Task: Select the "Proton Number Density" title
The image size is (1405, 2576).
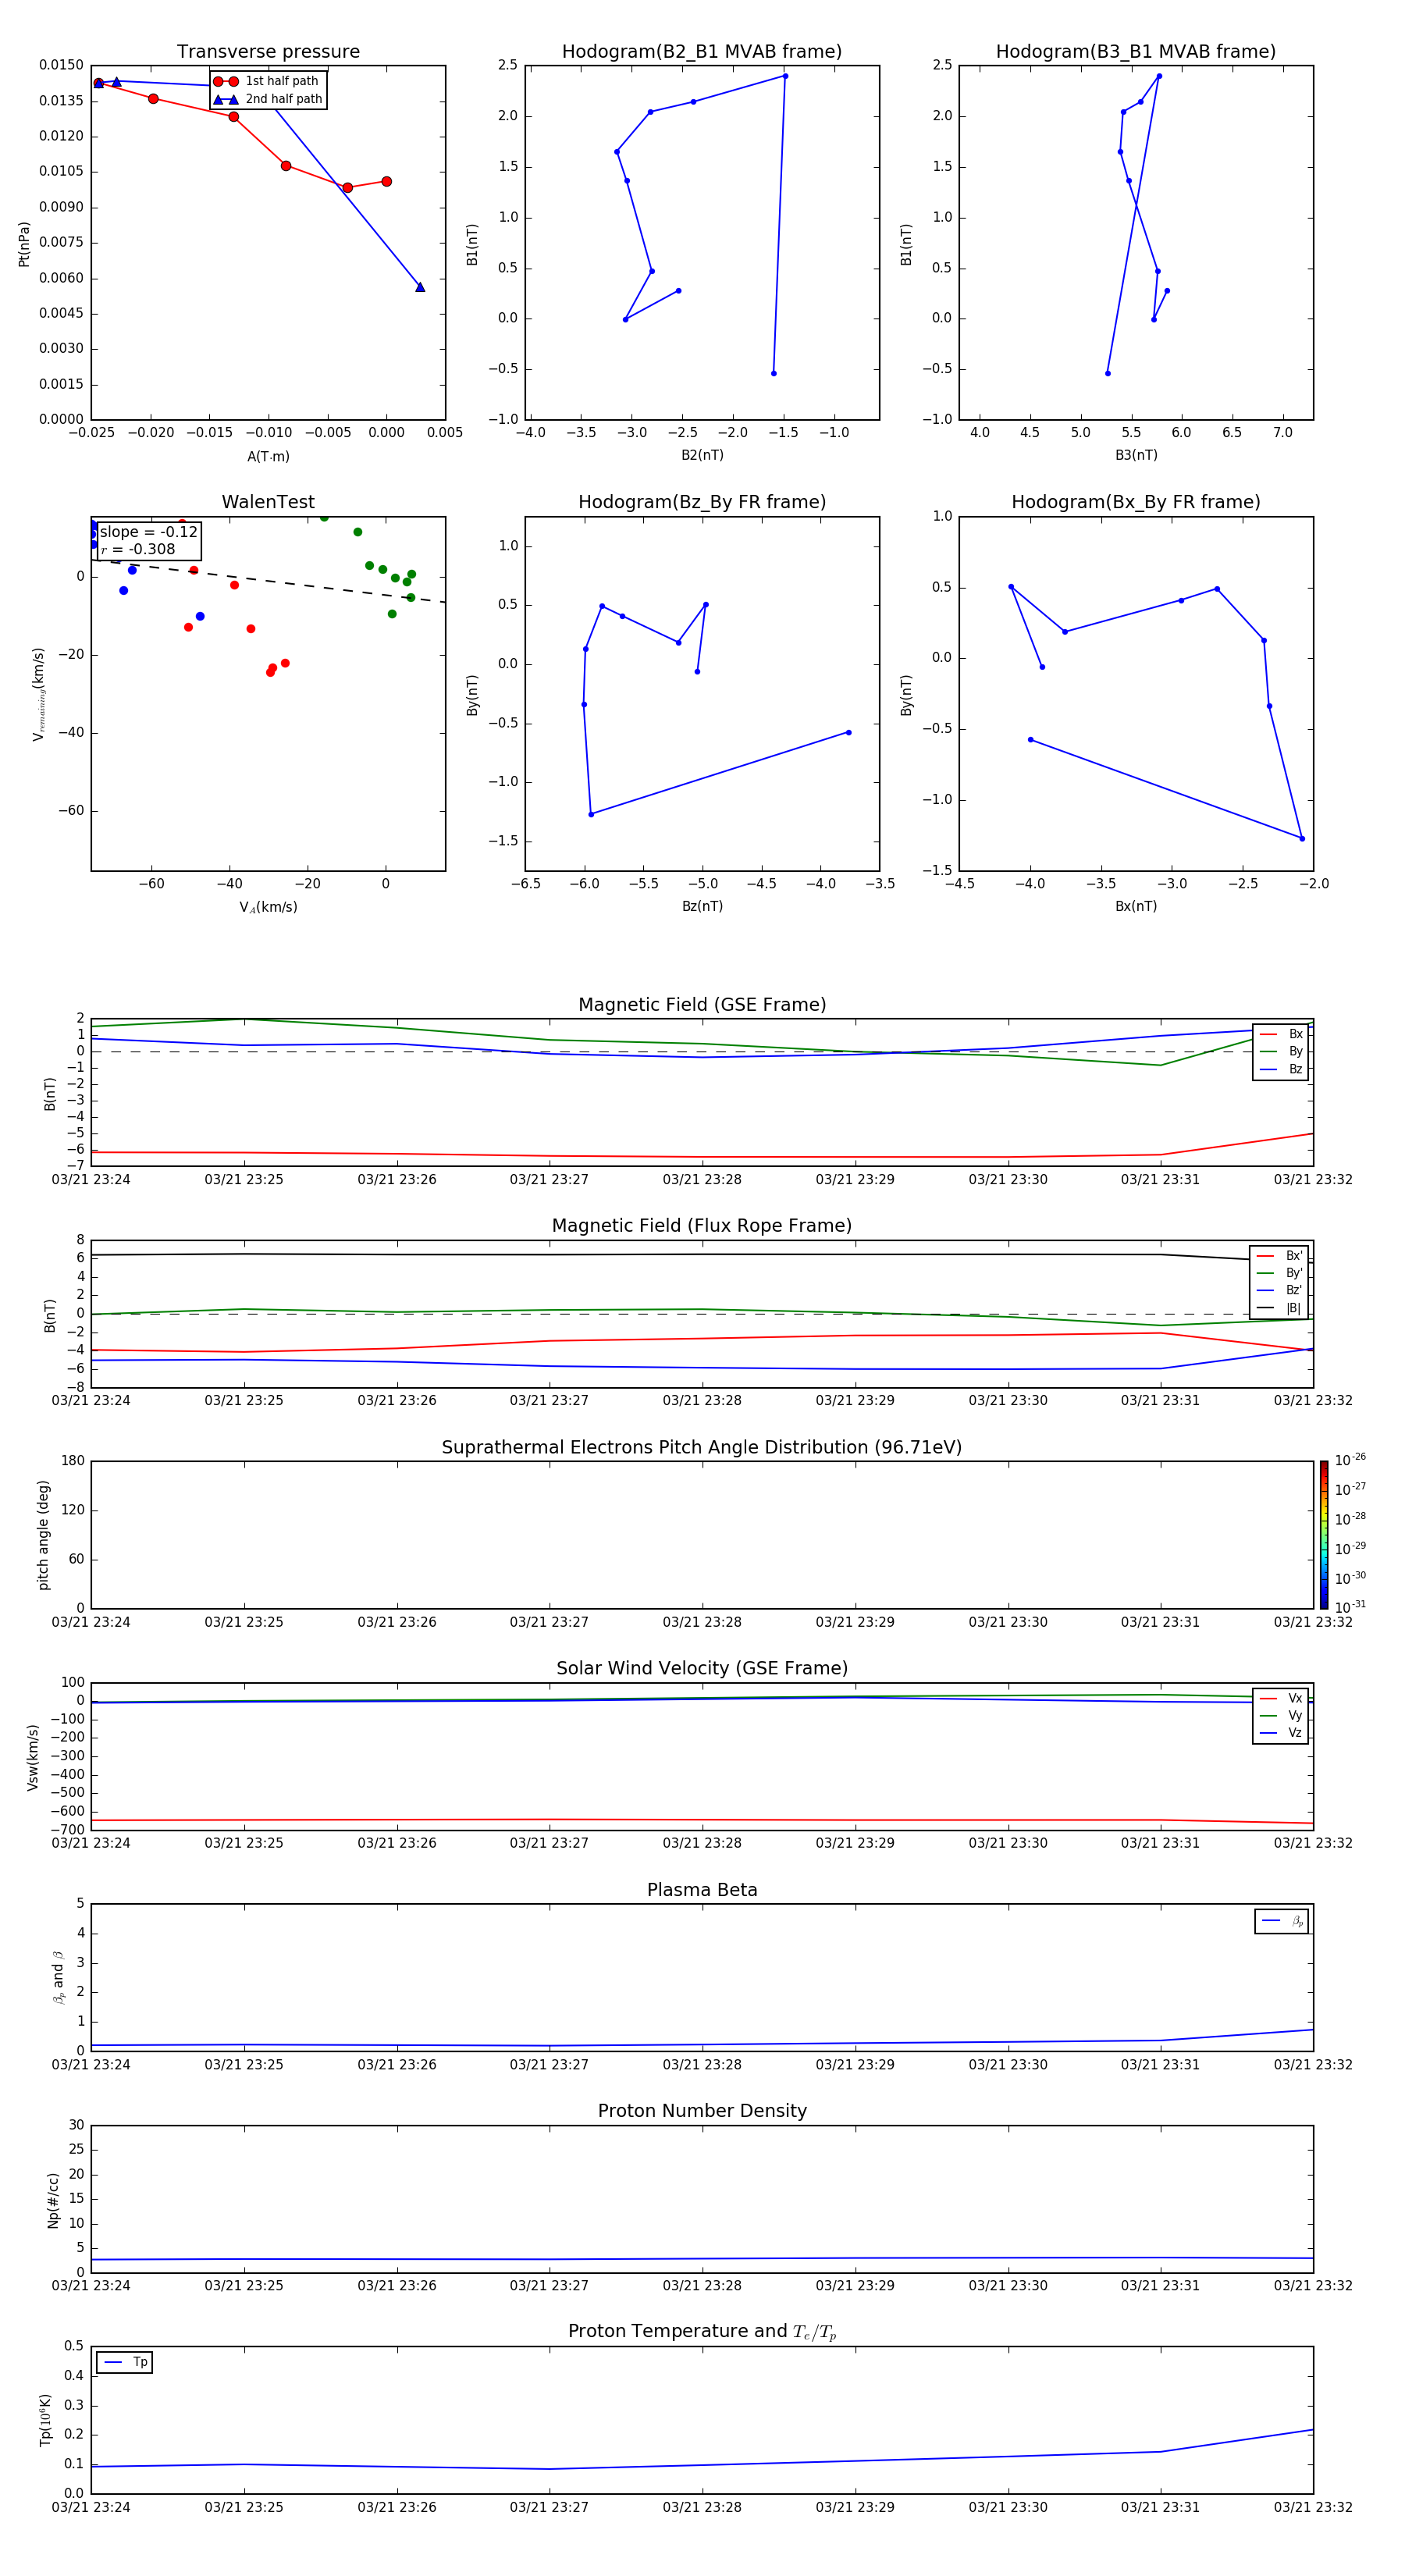Action: tap(702, 2112)
